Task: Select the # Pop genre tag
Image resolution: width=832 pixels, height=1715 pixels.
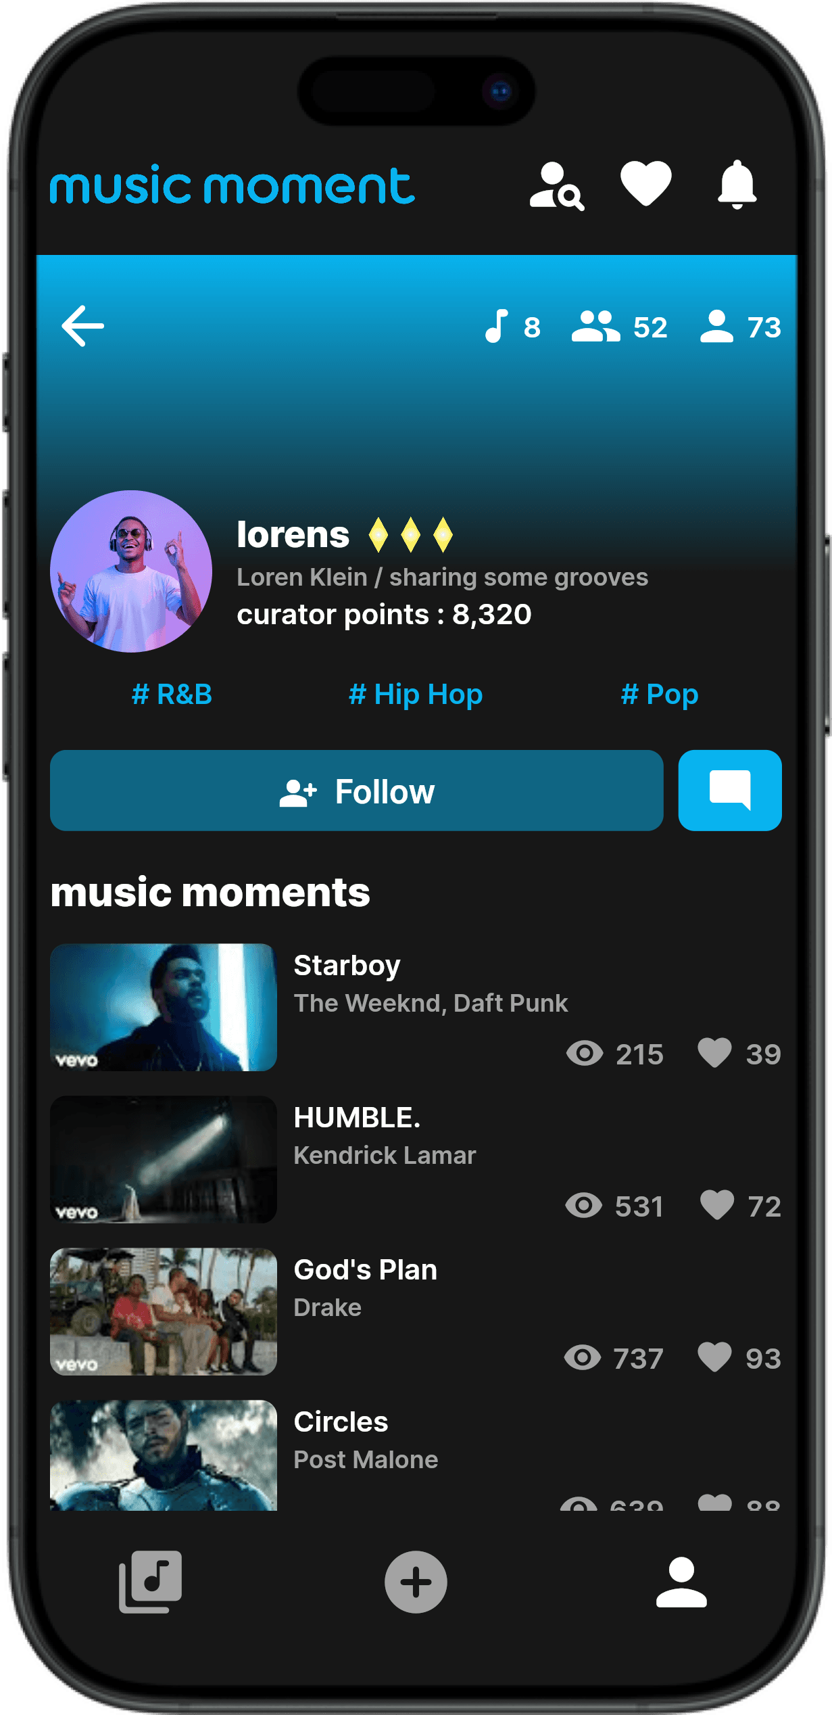Action: [x=660, y=695]
